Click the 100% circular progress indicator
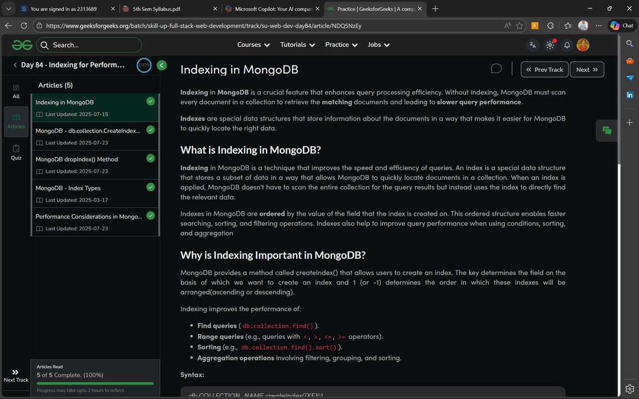639x399 pixels. click(x=144, y=65)
